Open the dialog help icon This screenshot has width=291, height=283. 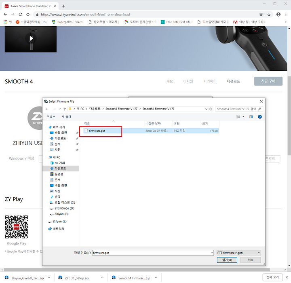[x=260, y=117]
